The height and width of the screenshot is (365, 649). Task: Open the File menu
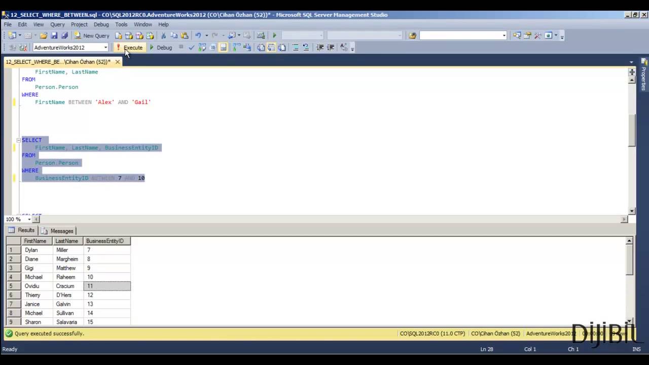tap(8, 24)
